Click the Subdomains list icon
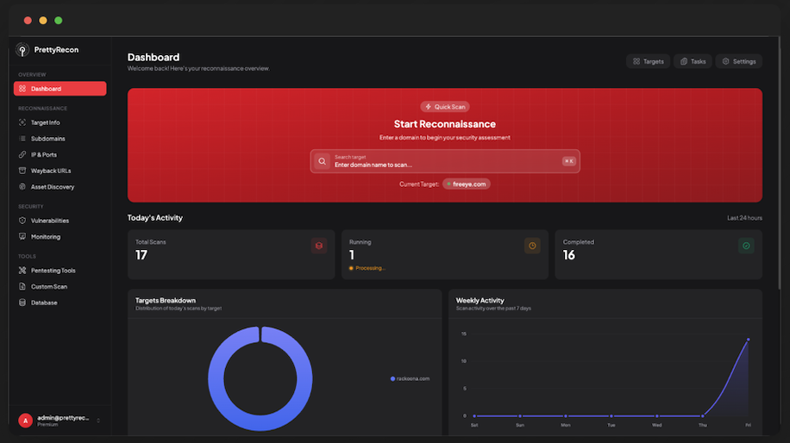This screenshot has width=790, height=443. point(22,139)
